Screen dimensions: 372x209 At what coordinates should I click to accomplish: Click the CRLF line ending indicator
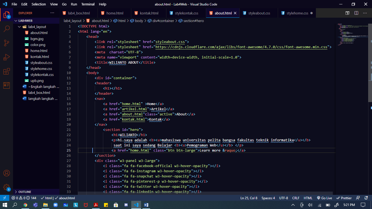[296, 198]
